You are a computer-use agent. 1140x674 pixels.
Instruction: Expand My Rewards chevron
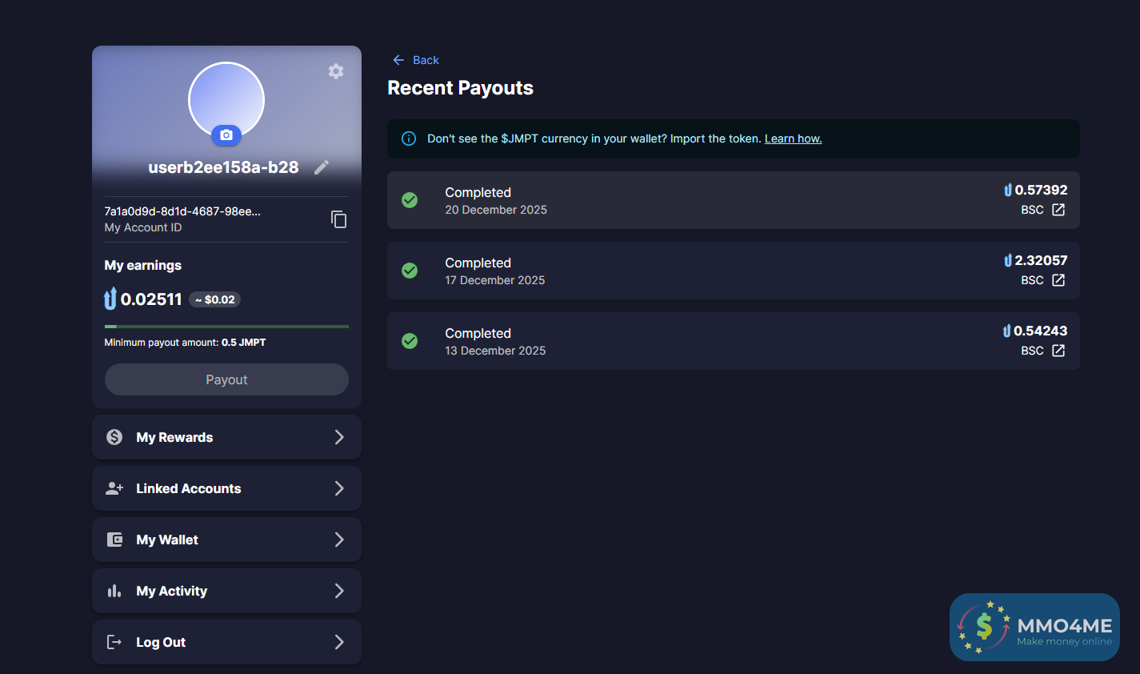click(339, 437)
